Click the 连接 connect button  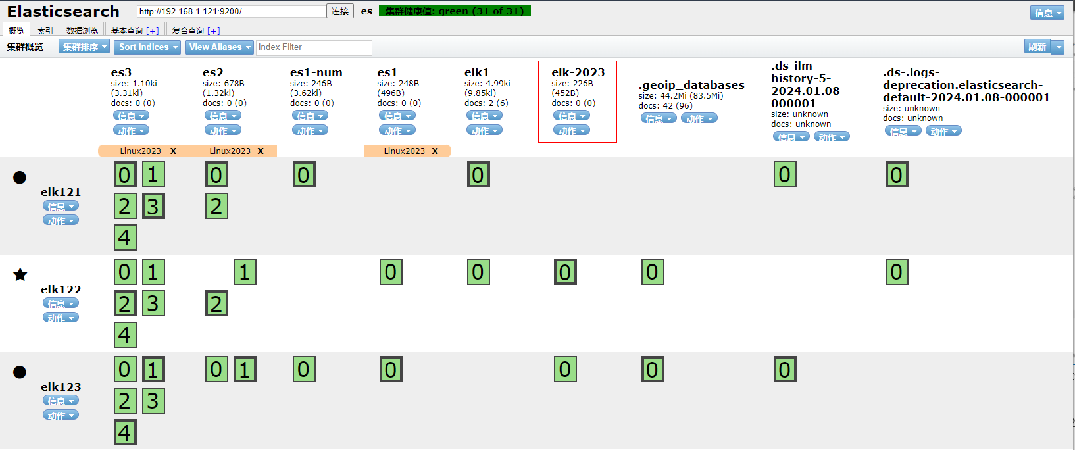point(340,11)
